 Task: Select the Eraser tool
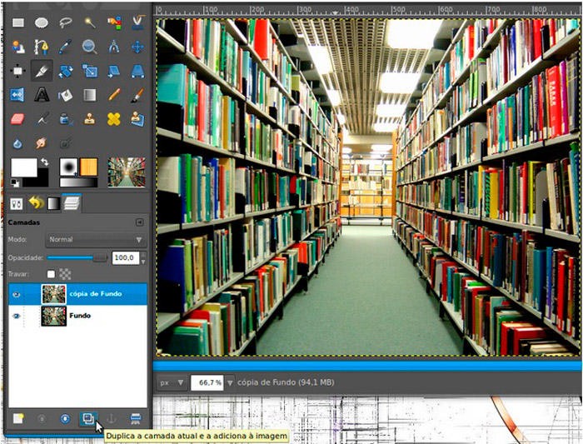click(x=17, y=119)
